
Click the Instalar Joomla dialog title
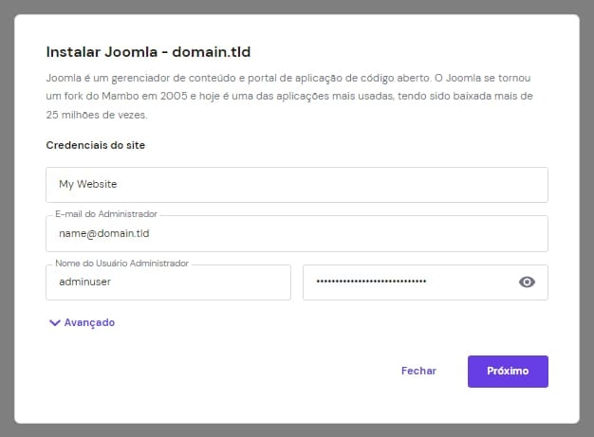tap(148, 51)
